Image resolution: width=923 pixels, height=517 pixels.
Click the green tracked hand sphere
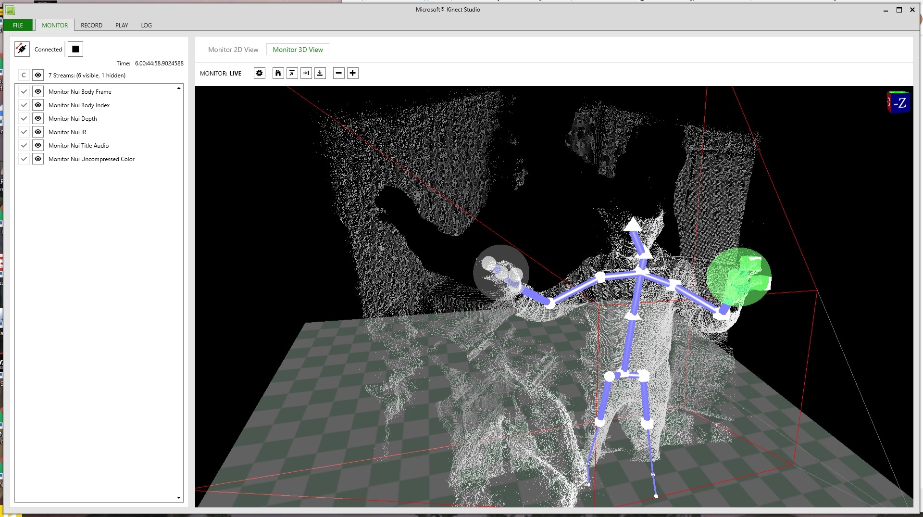click(x=739, y=277)
